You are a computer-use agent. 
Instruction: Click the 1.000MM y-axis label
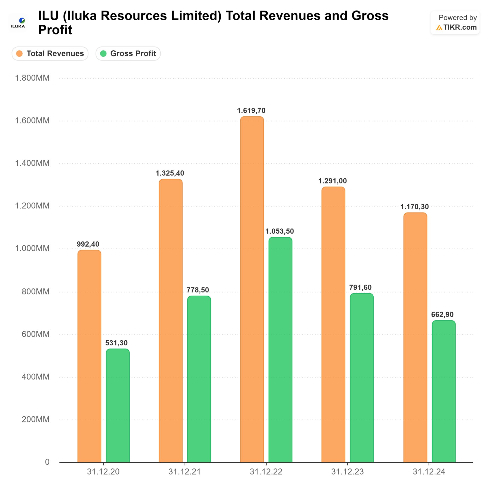click(32, 248)
